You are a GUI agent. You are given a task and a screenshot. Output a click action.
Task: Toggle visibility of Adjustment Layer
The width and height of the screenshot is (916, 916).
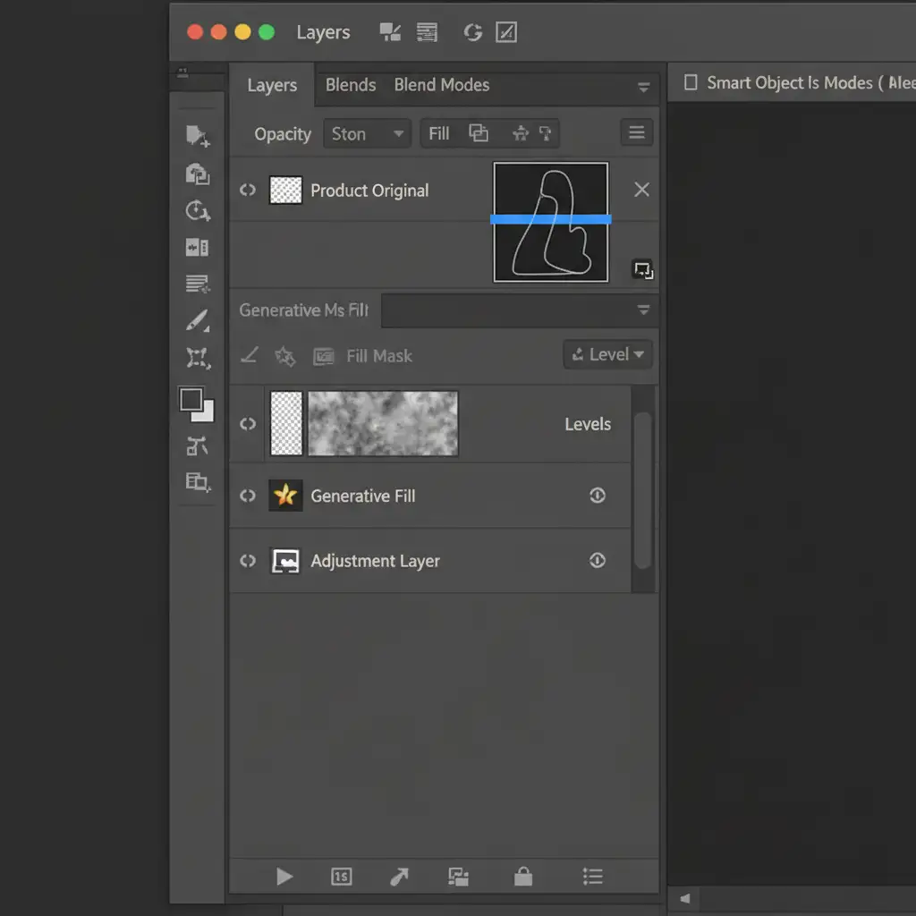[248, 561]
